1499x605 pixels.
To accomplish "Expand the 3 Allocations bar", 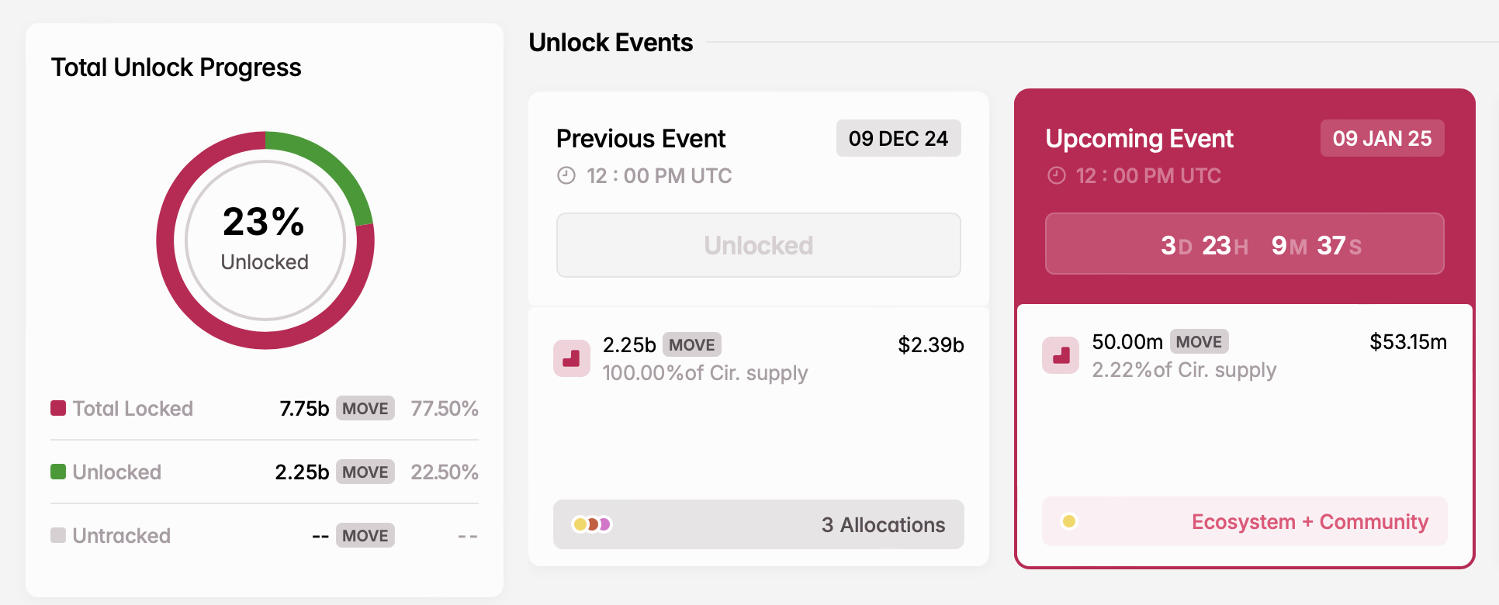I will click(x=758, y=524).
